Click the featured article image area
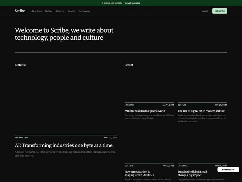242x182 pixels. coord(66,101)
